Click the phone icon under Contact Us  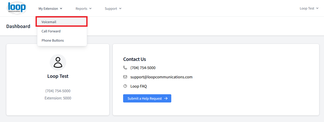pos(125,68)
